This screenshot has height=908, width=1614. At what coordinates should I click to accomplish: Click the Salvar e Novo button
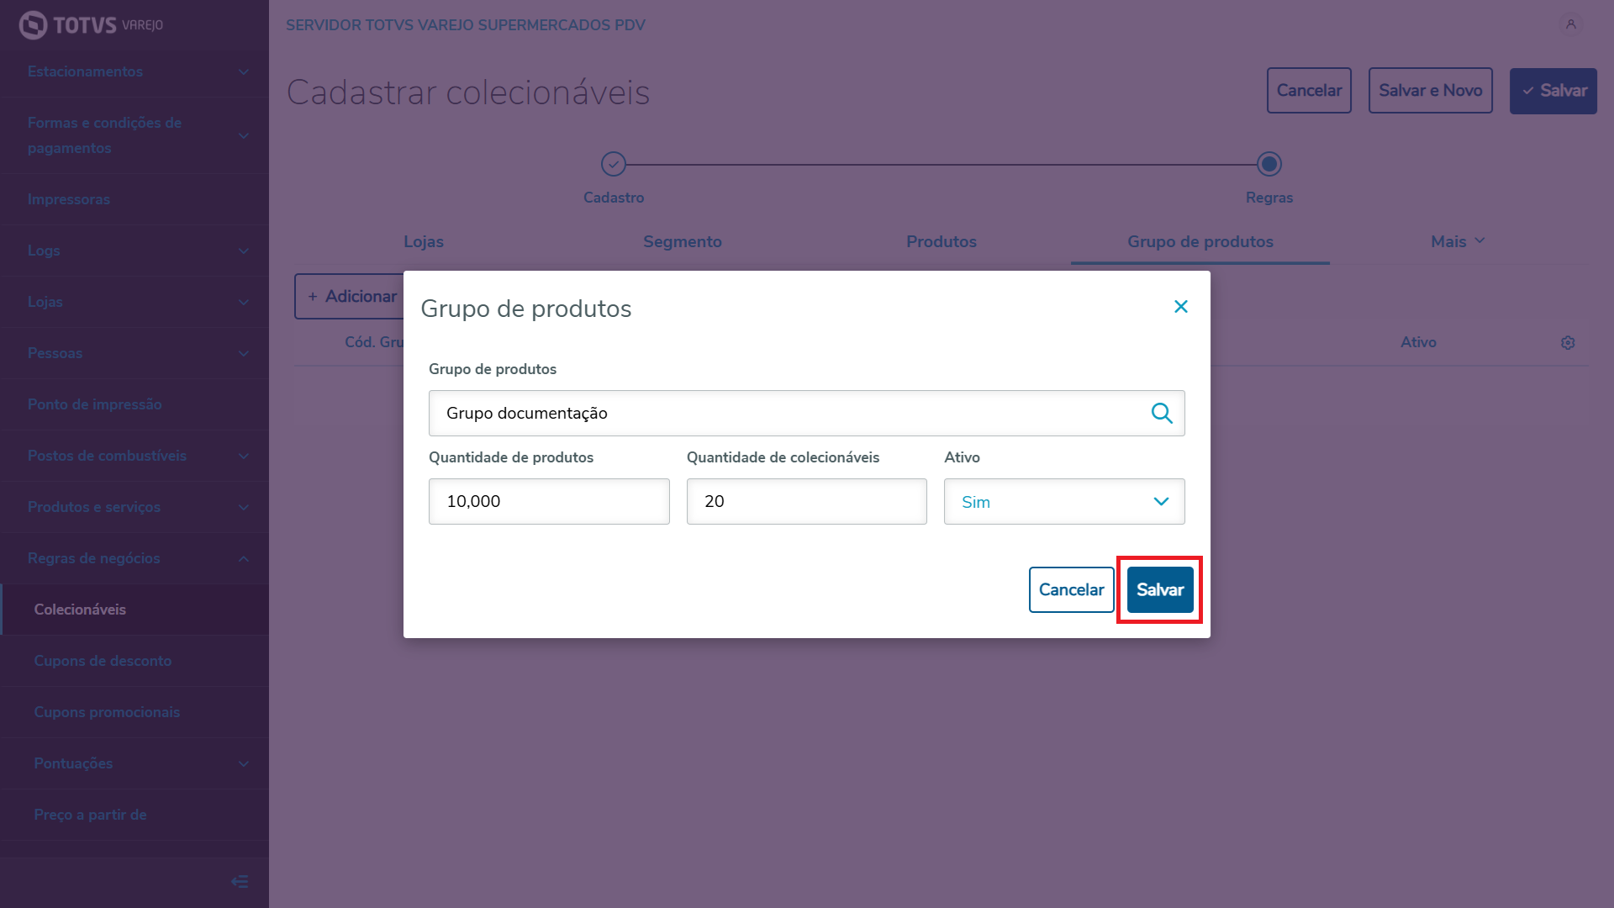pyautogui.click(x=1431, y=91)
